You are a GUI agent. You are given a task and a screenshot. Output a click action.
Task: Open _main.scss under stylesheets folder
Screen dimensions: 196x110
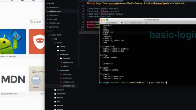(67, 74)
